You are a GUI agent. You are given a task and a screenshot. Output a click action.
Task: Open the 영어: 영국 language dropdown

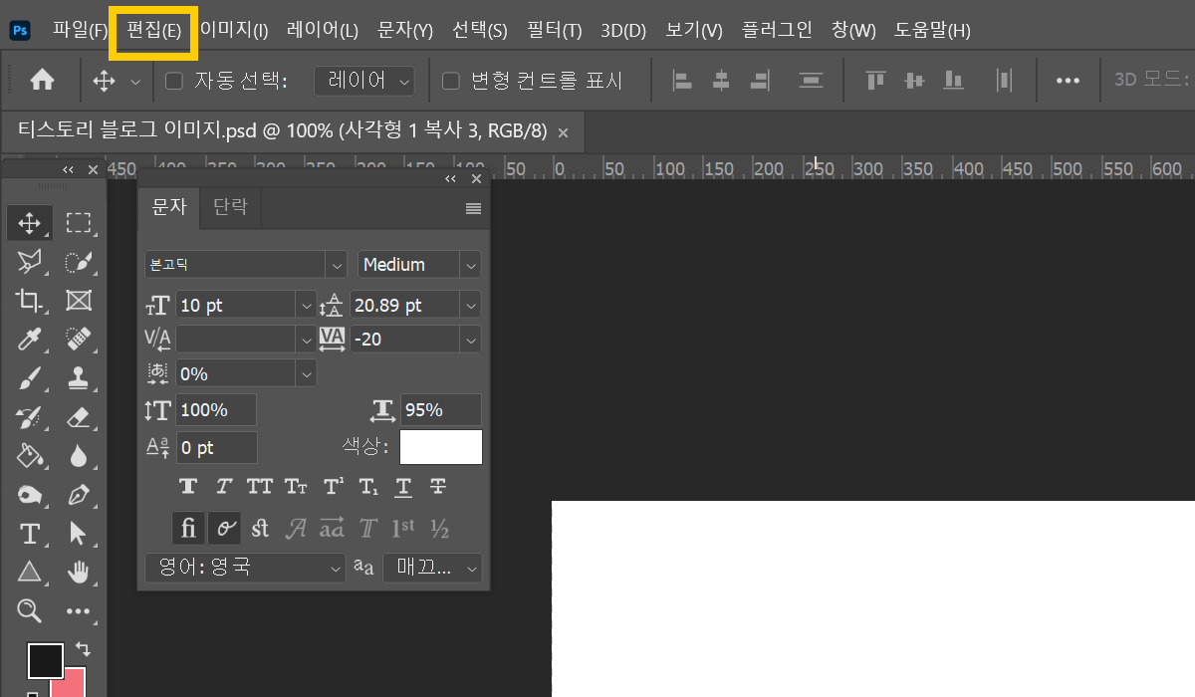(x=245, y=568)
